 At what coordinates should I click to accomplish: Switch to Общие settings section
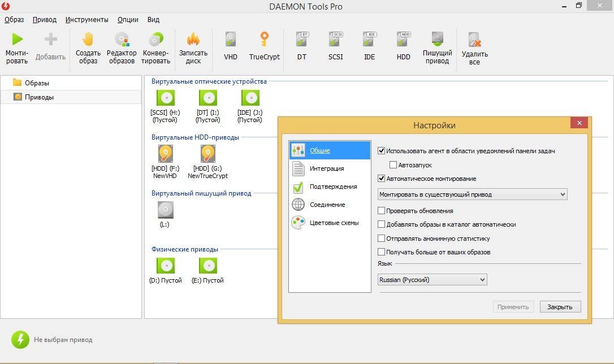(330, 150)
